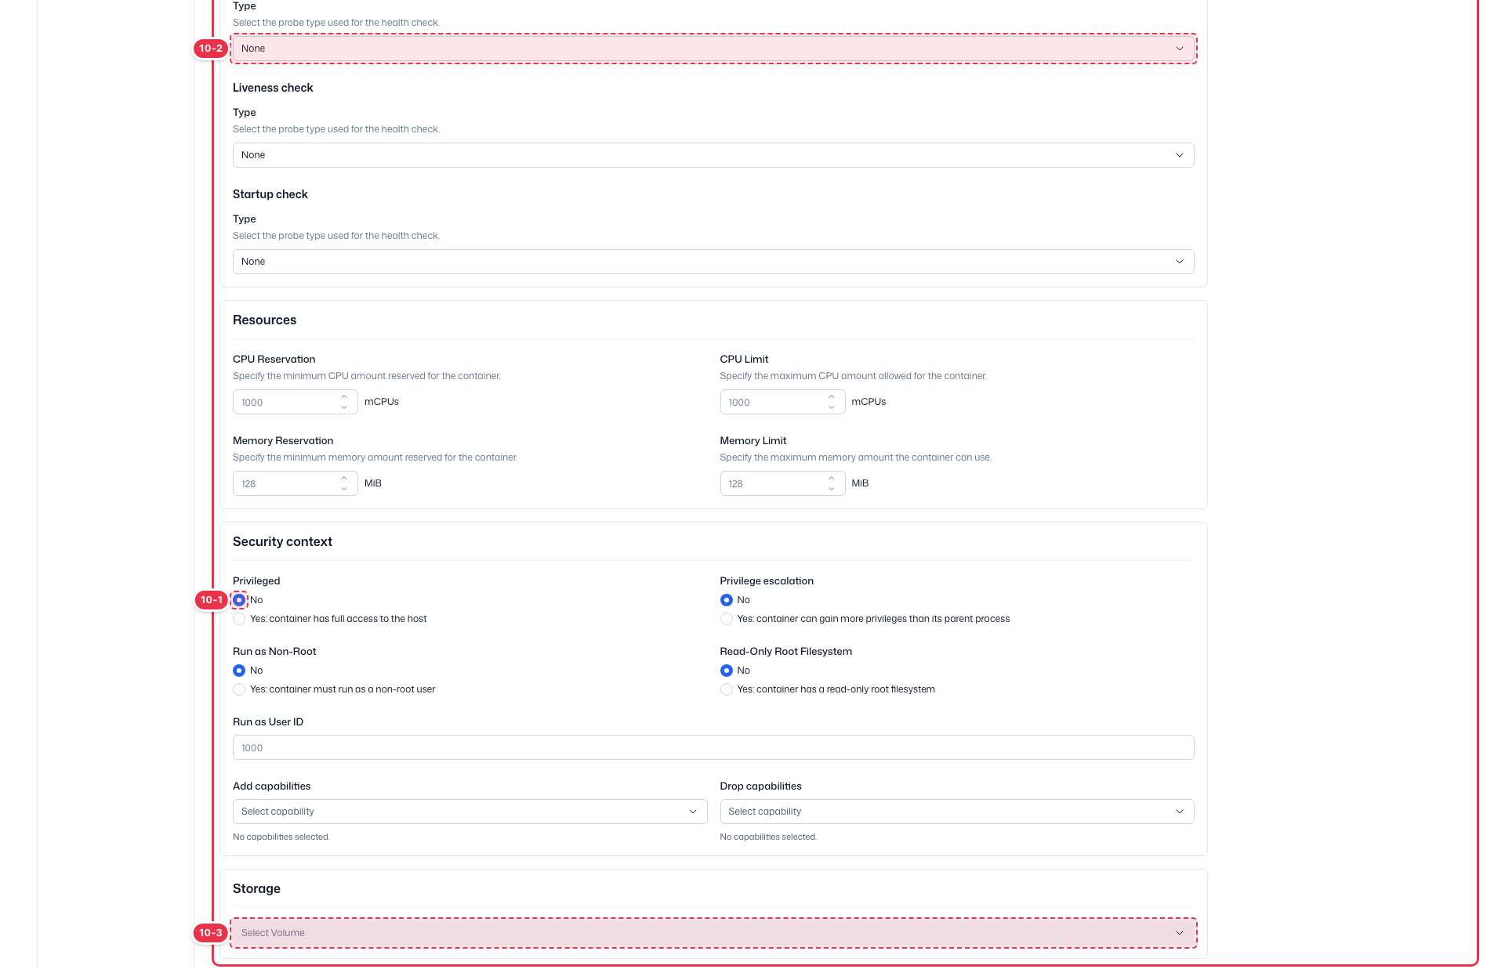Click the mCPUs unit next to CPU Limit

(x=869, y=402)
